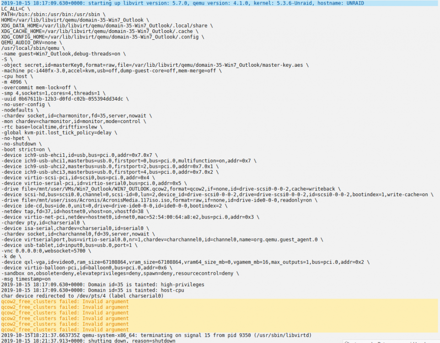
Task: Select the -cpu host line
Action: click(17, 76)
